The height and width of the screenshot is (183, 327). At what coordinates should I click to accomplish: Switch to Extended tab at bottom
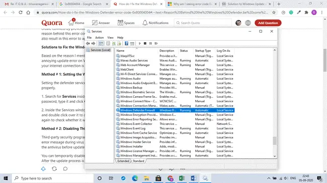[x=123, y=161]
